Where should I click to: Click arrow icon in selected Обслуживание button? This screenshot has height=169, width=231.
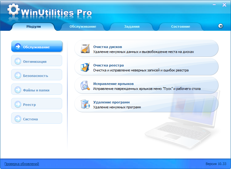click(18, 47)
